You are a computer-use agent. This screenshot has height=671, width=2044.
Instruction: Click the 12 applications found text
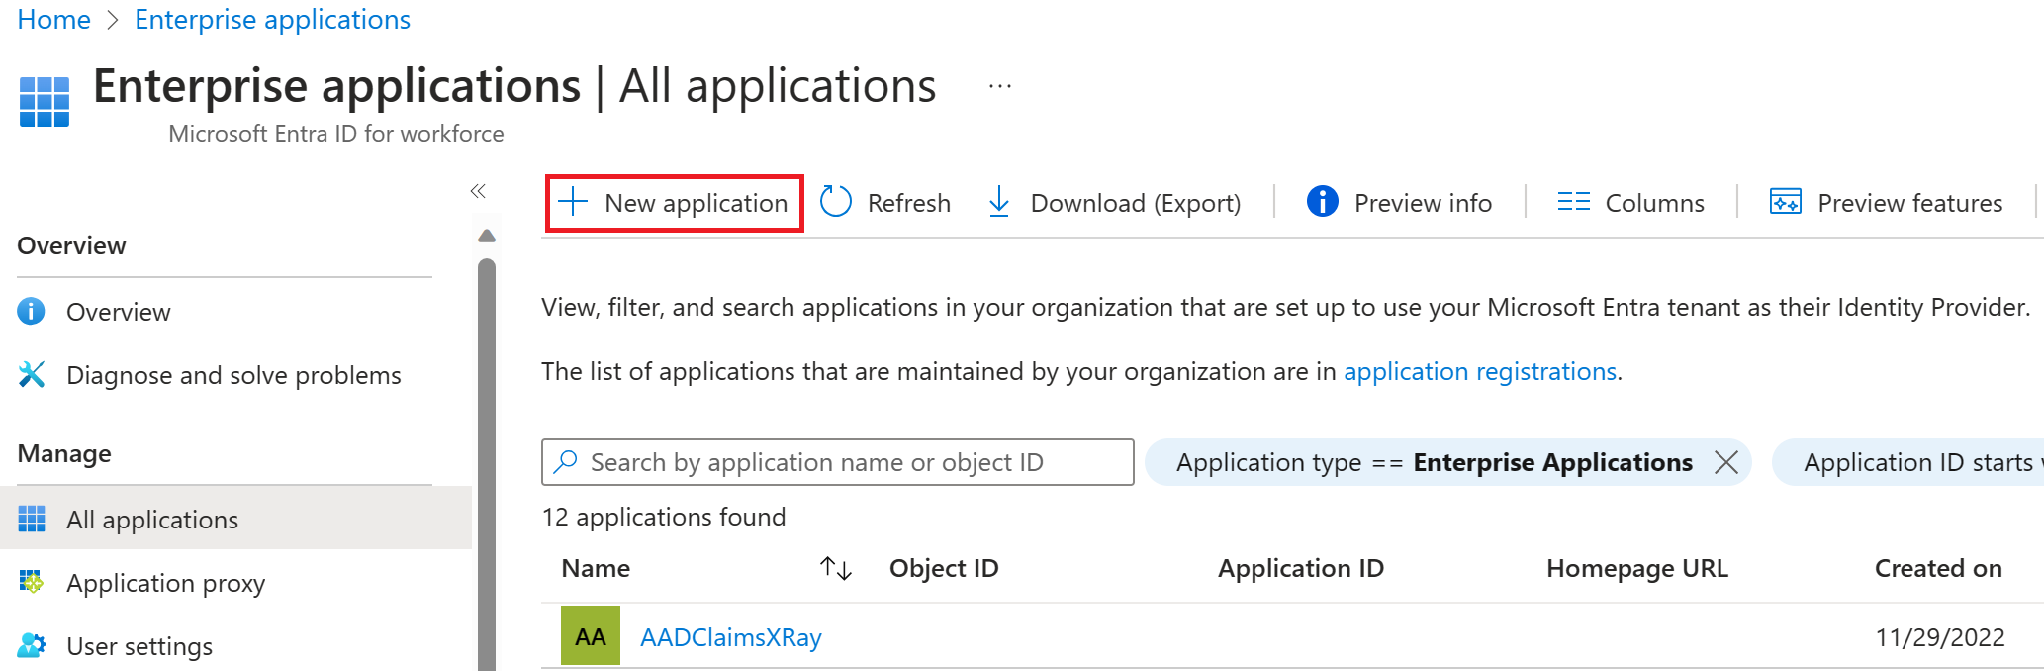pyautogui.click(x=664, y=517)
